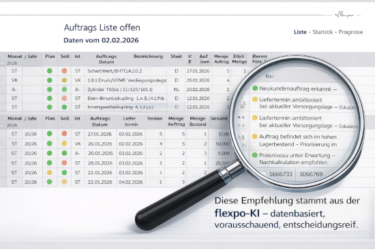Click the green Soll dot in the row with Auftragsdatum 22.01.2026 and Liefertermin 03.02.2026
This screenshot has width=375, height=249.
click(64, 172)
